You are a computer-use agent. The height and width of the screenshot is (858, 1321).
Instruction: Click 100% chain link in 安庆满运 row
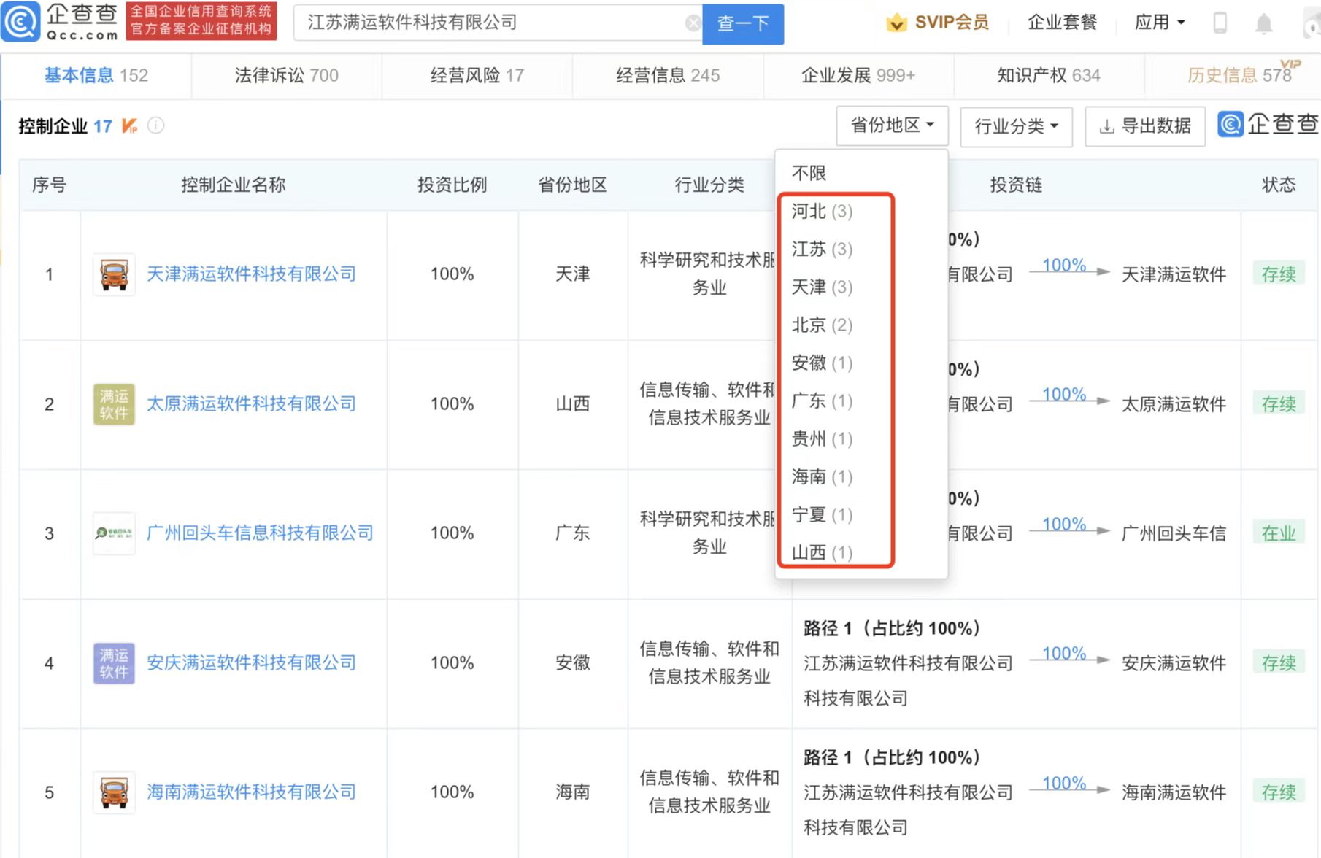tap(1064, 654)
